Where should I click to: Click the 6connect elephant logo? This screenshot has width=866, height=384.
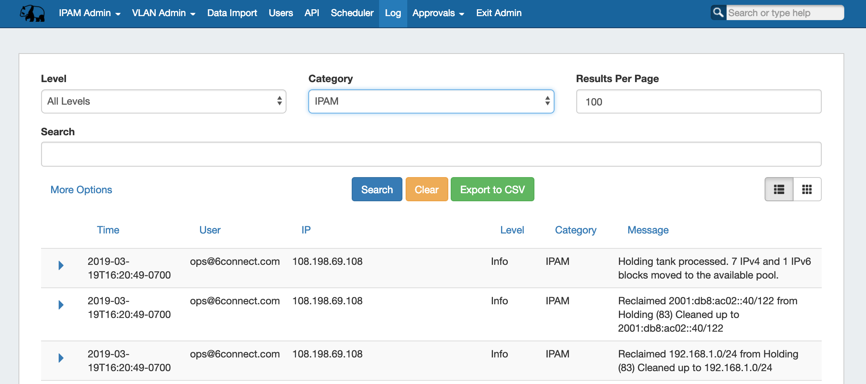pyautogui.click(x=32, y=13)
